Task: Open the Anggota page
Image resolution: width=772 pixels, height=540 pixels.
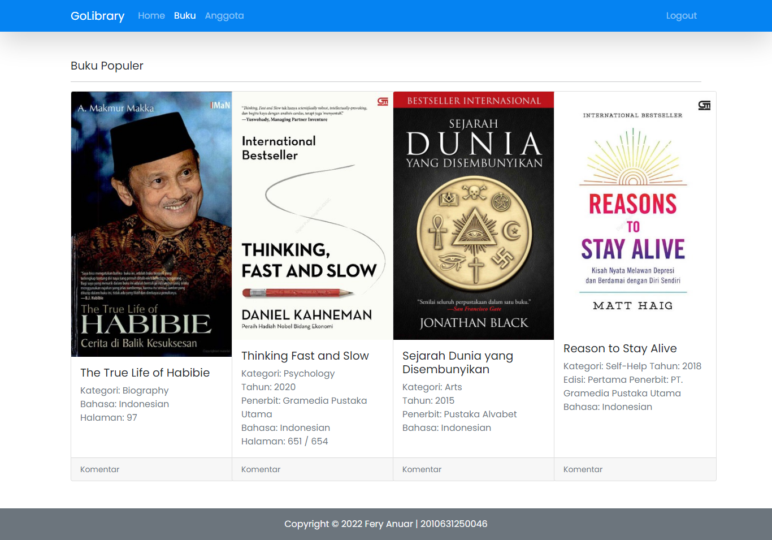Action: tap(224, 15)
